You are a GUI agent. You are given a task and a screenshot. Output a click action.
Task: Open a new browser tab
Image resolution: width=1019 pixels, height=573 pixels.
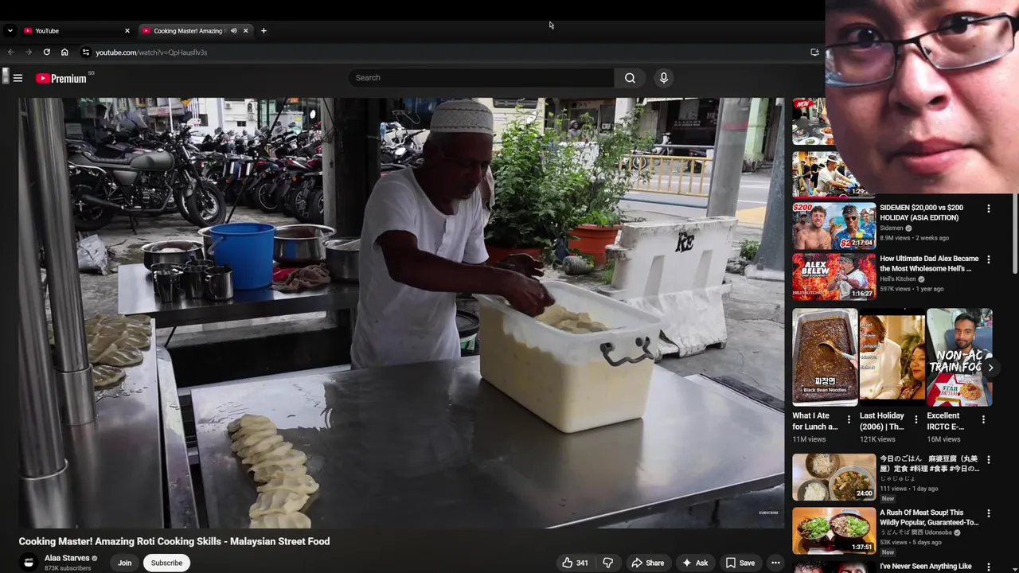coord(264,31)
